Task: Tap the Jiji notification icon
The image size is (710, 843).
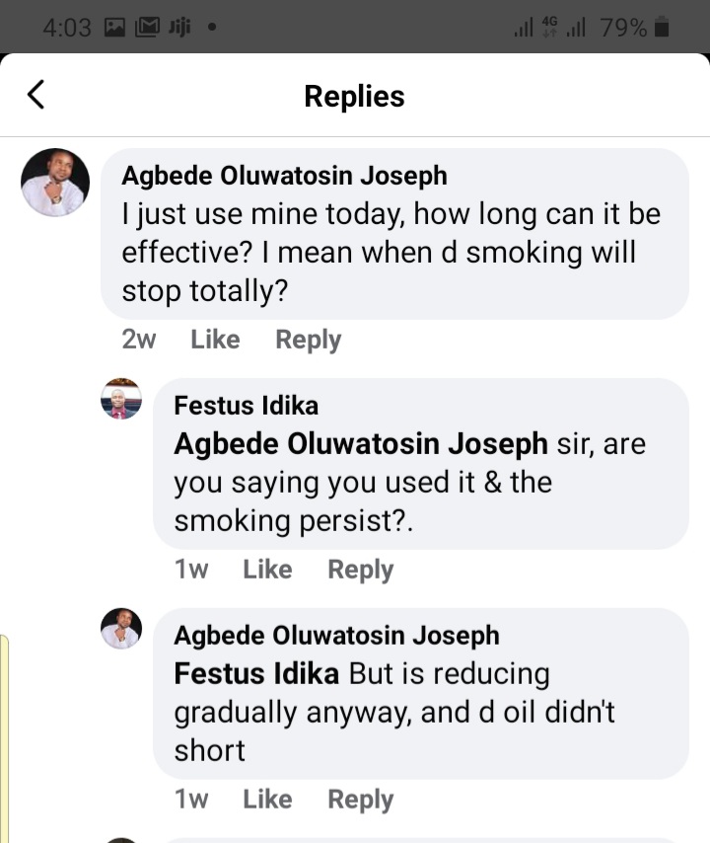Action: (x=178, y=28)
